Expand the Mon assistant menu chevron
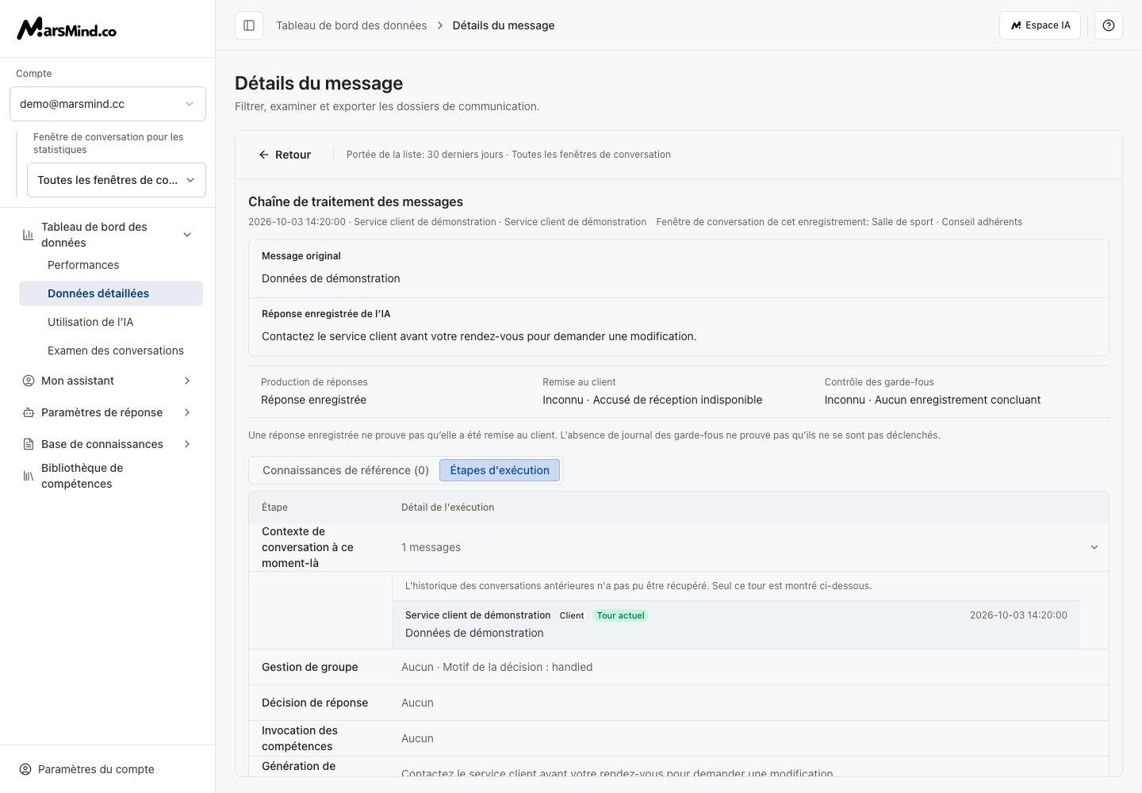Screen dimensions: 1142x793 tap(187, 381)
